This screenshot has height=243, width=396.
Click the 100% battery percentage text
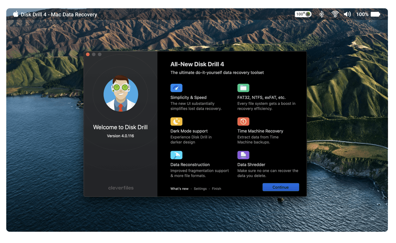[x=362, y=15]
